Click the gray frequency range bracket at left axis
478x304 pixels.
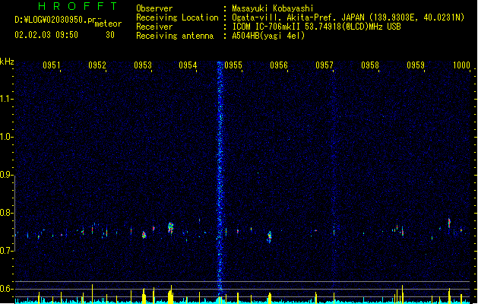coord(14,214)
